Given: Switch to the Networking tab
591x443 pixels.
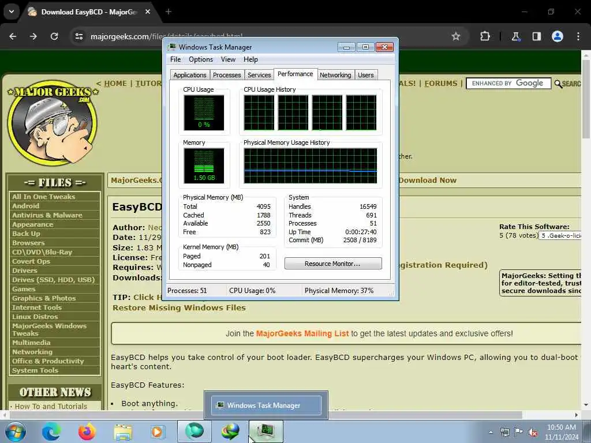Looking at the screenshot, I should point(335,75).
